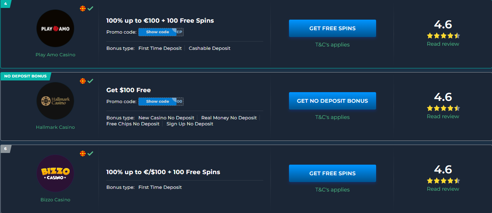Click the flag icon on Bizzo Casino card
This screenshot has width=492, height=213.
click(x=83, y=153)
